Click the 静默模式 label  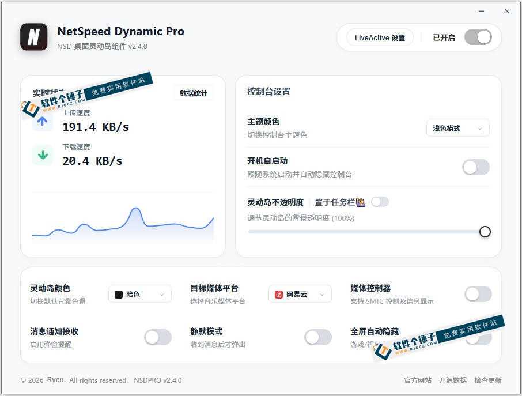206,331
